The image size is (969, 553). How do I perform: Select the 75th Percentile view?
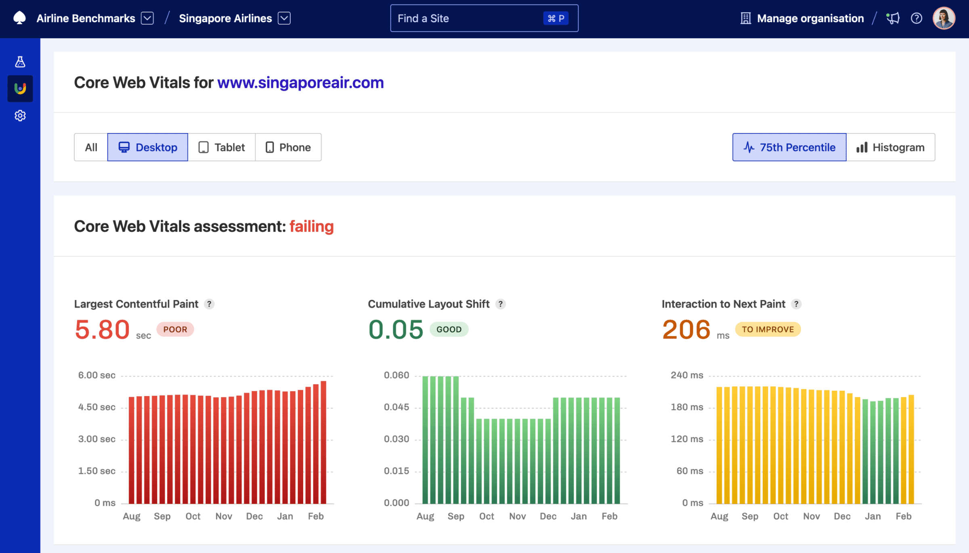[789, 147]
